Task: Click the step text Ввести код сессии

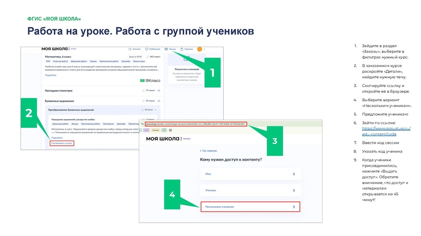Action: [x=380, y=143]
